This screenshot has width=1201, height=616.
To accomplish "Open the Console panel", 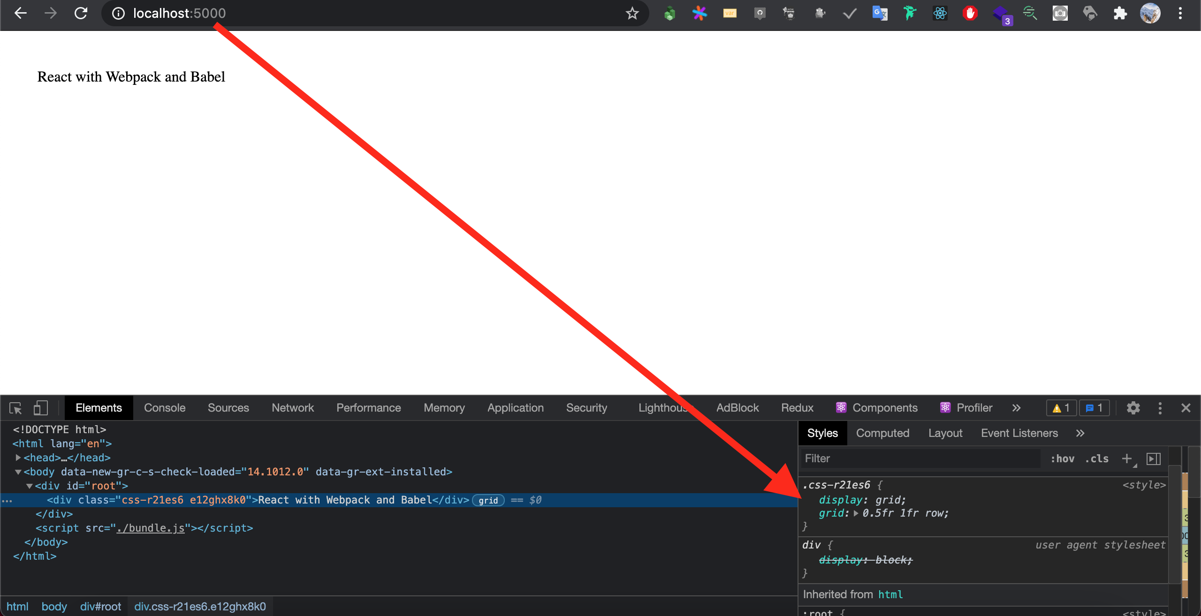I will click(164, 407).
